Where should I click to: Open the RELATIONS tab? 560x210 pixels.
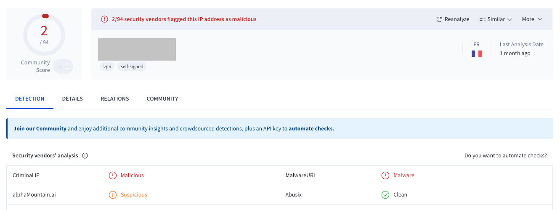click(x=115, y=99)
